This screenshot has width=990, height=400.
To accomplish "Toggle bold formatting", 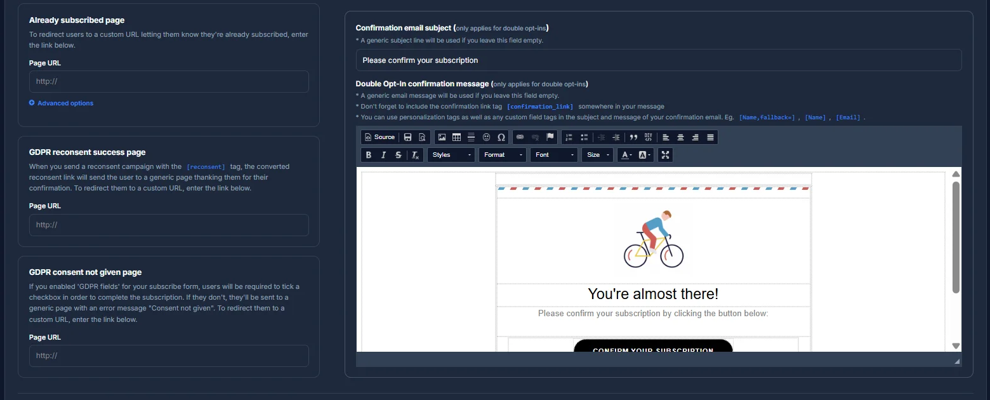I will 369,155.
